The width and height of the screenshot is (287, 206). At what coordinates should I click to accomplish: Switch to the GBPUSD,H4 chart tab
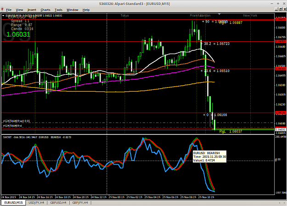(x=58, y=202)
